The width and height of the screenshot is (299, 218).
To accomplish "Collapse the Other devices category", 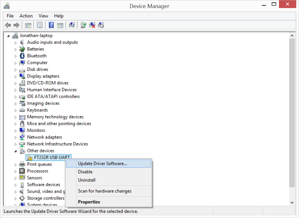I will click(x=16, y=151).
